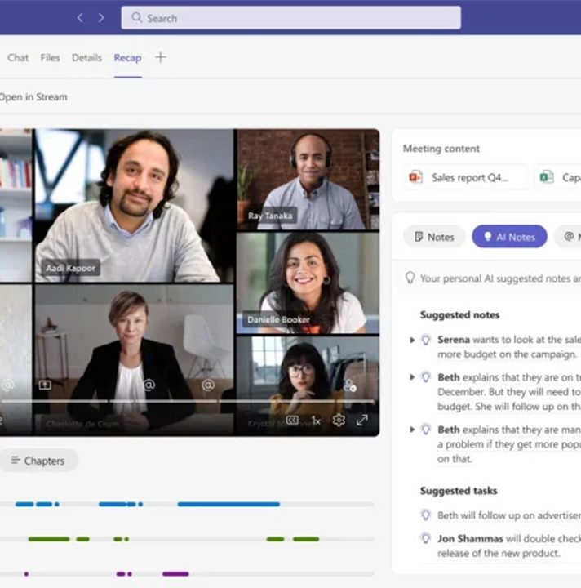The height and width of the screenshot is (588, 581).
Task: Change the 1x playback speed
Action: [316, 421]
